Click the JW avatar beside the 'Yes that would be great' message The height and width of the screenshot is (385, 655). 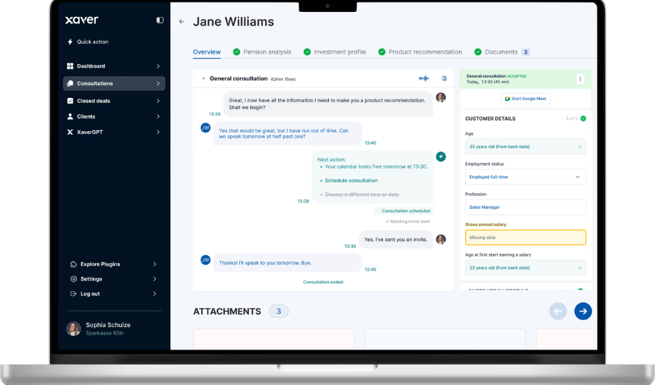pos(205,128)
